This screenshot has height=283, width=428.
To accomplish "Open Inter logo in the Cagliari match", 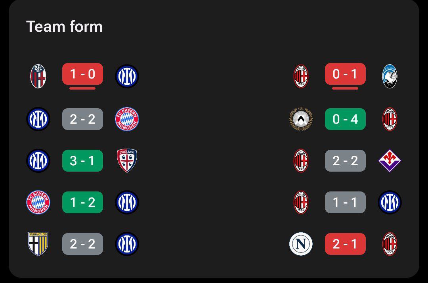I will tap(38, 161).
